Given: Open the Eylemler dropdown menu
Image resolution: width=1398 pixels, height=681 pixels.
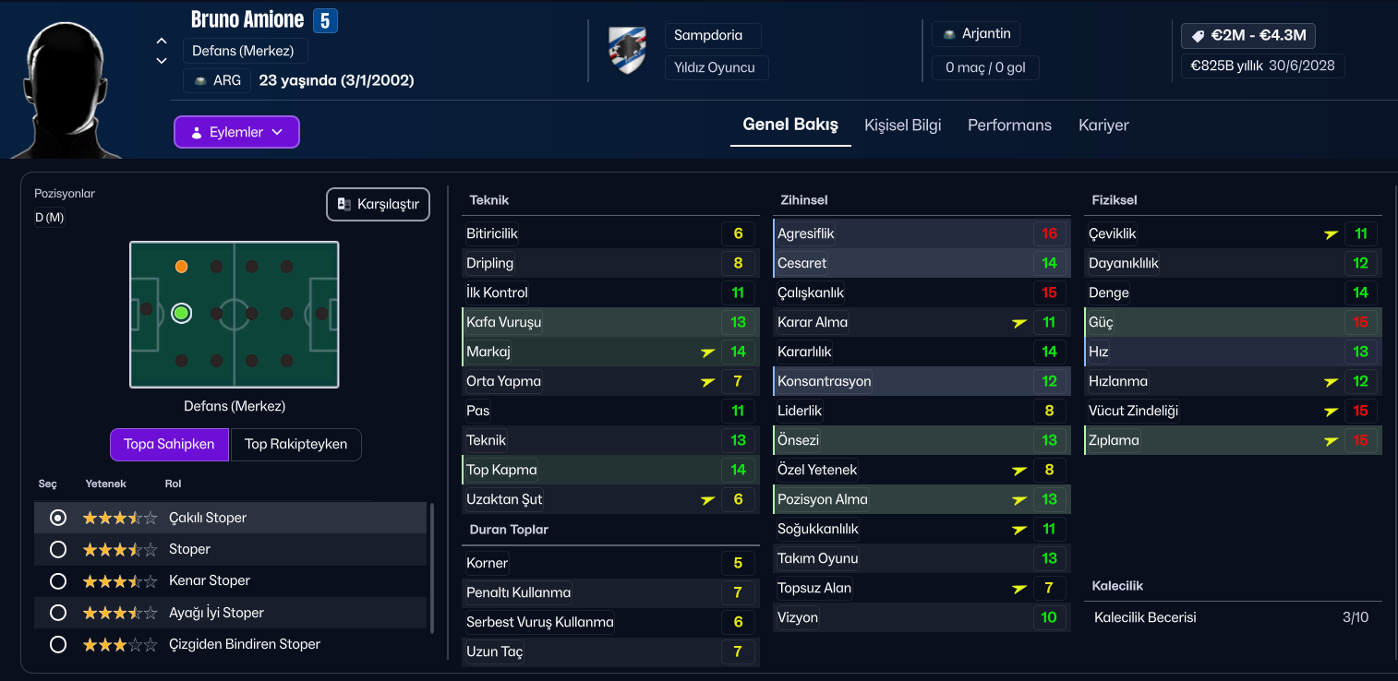Looking at the screenshot, I should pyautogui.click(x=236, y=132).
